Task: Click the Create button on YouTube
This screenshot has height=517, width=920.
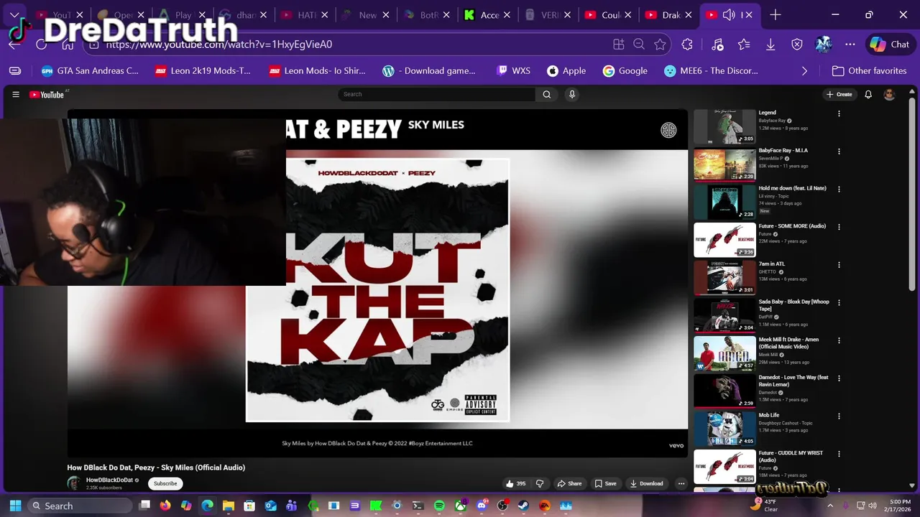Action: (x=839, y=95)
